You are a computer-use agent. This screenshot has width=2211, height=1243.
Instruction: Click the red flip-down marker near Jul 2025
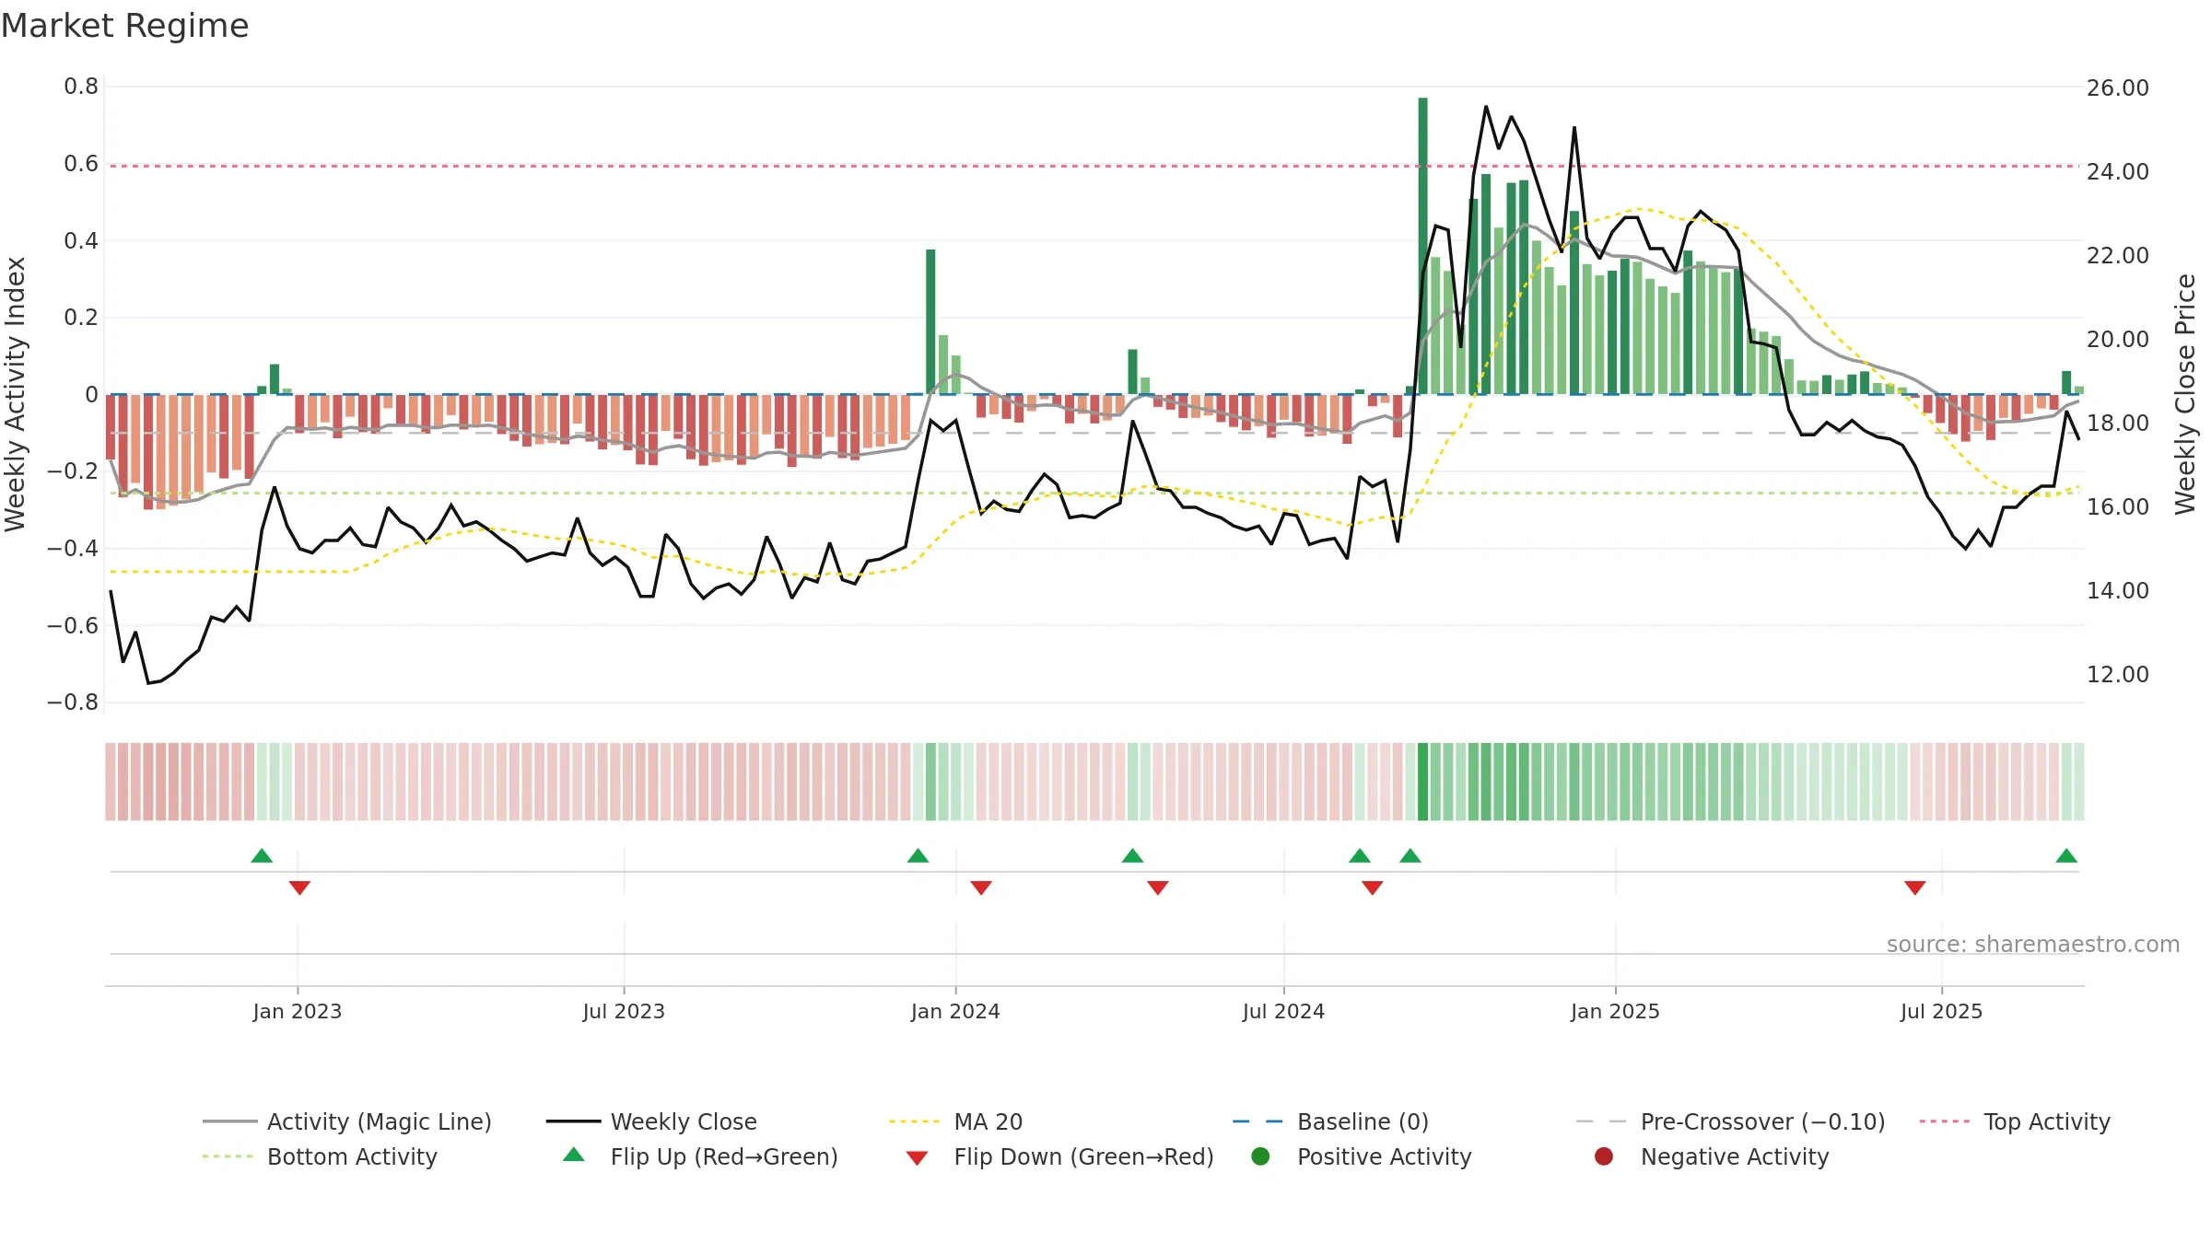[x=1915, y=888]
